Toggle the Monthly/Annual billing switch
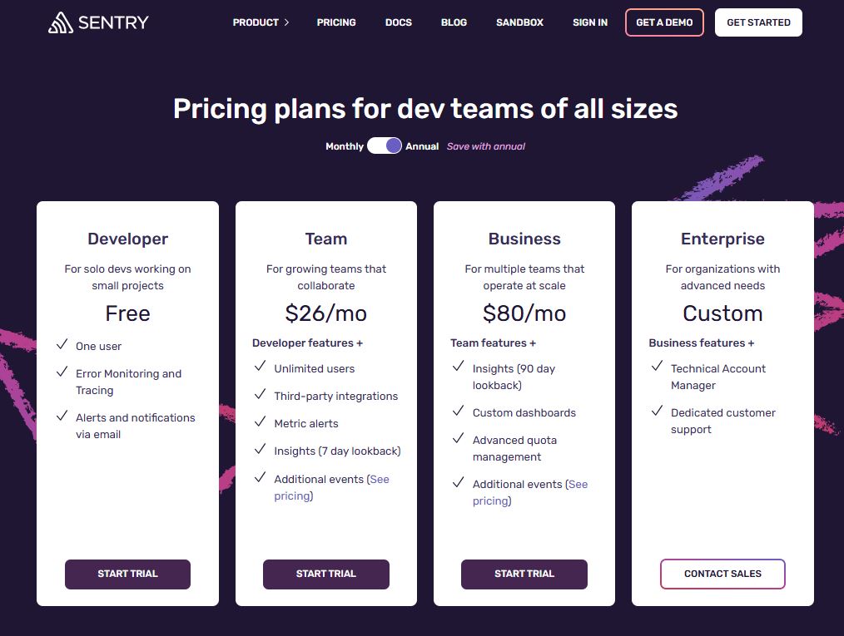 tap(385, 146)
